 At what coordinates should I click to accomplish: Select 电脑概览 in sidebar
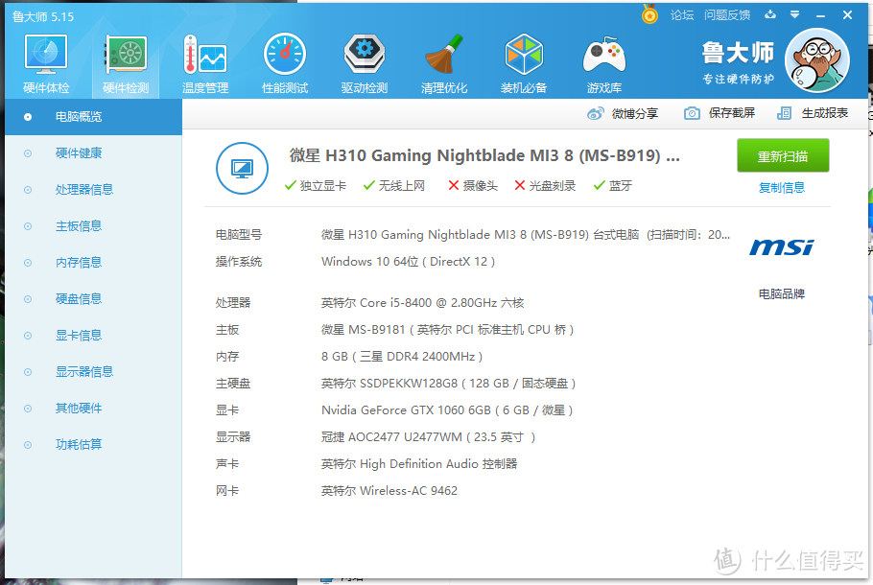[94, 117]
